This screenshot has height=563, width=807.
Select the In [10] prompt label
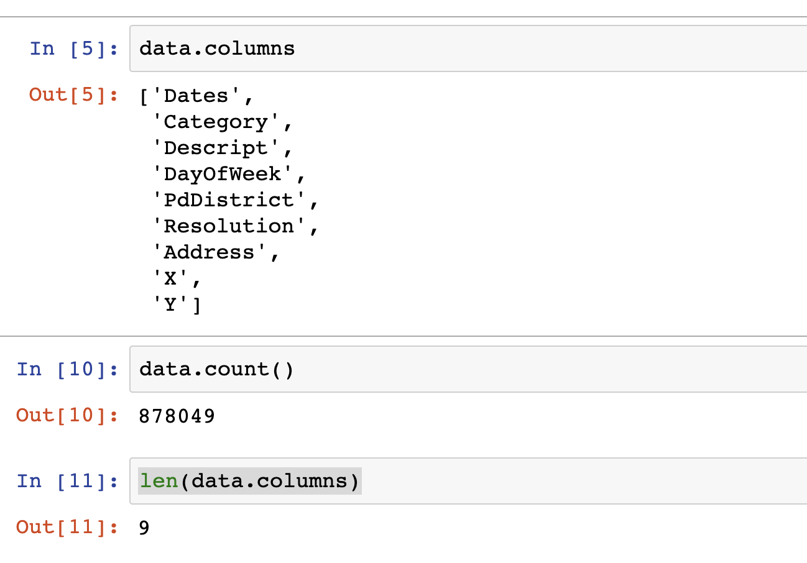click(68, 369)
